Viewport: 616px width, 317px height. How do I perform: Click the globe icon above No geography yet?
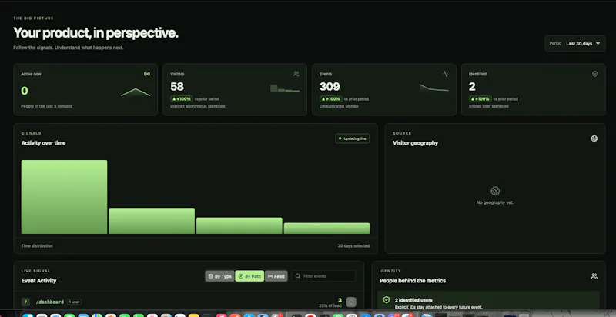[495, 191]
